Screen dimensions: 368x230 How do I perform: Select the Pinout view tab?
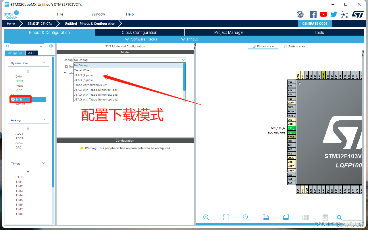[x=263, y=46]
